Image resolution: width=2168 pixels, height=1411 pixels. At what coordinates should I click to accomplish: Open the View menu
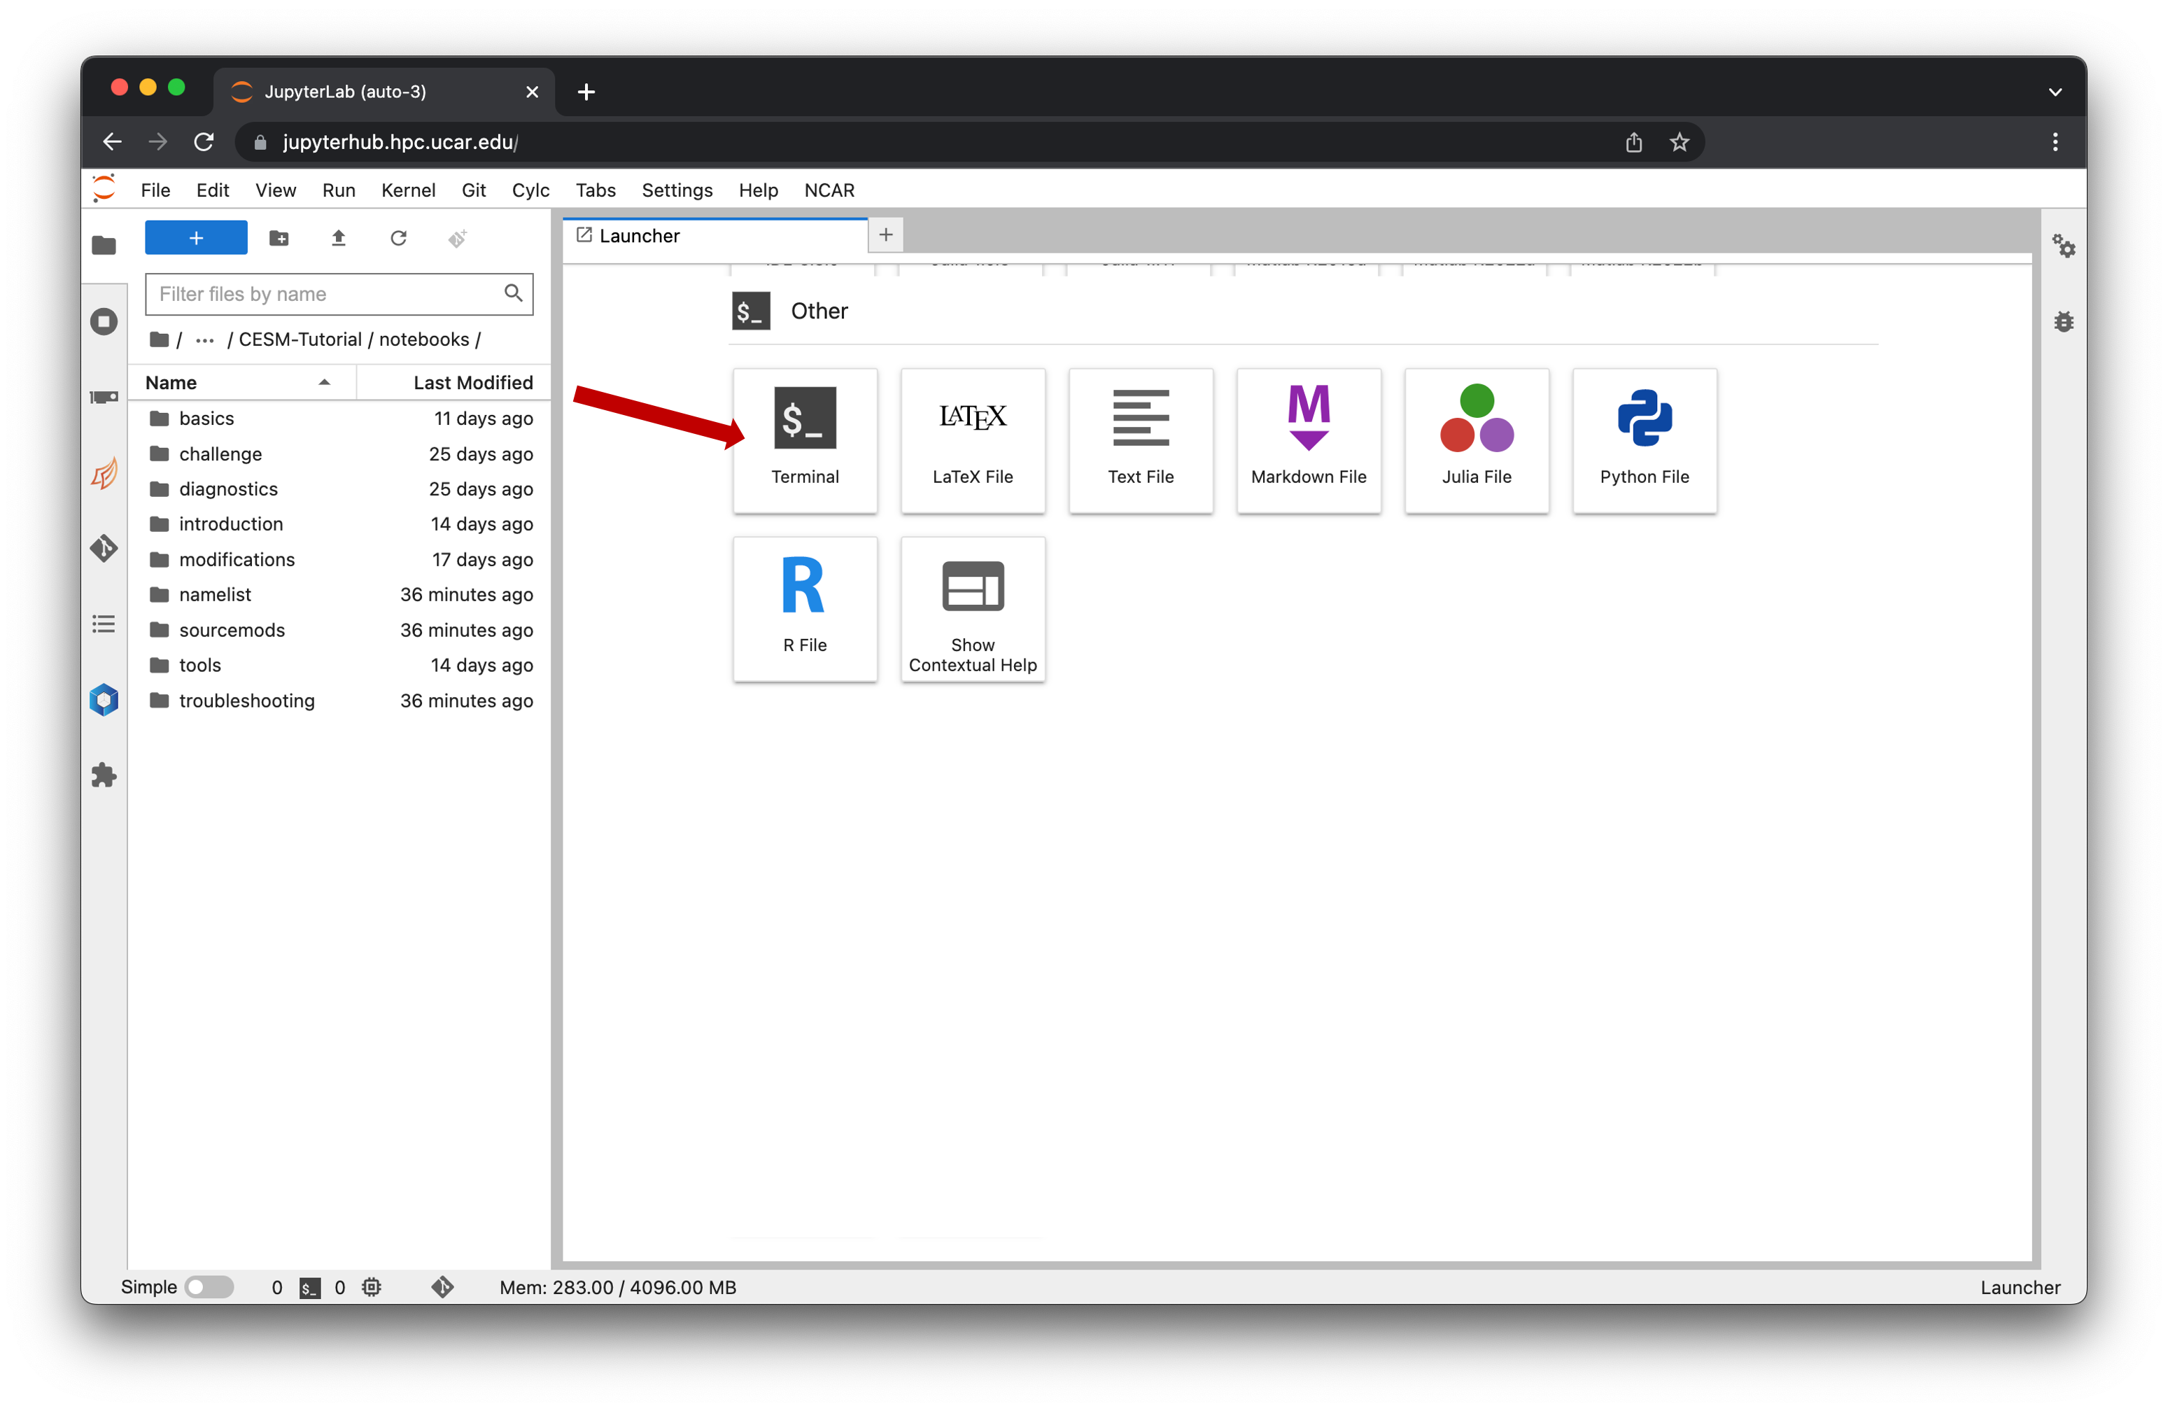click(x=275, y=190)
